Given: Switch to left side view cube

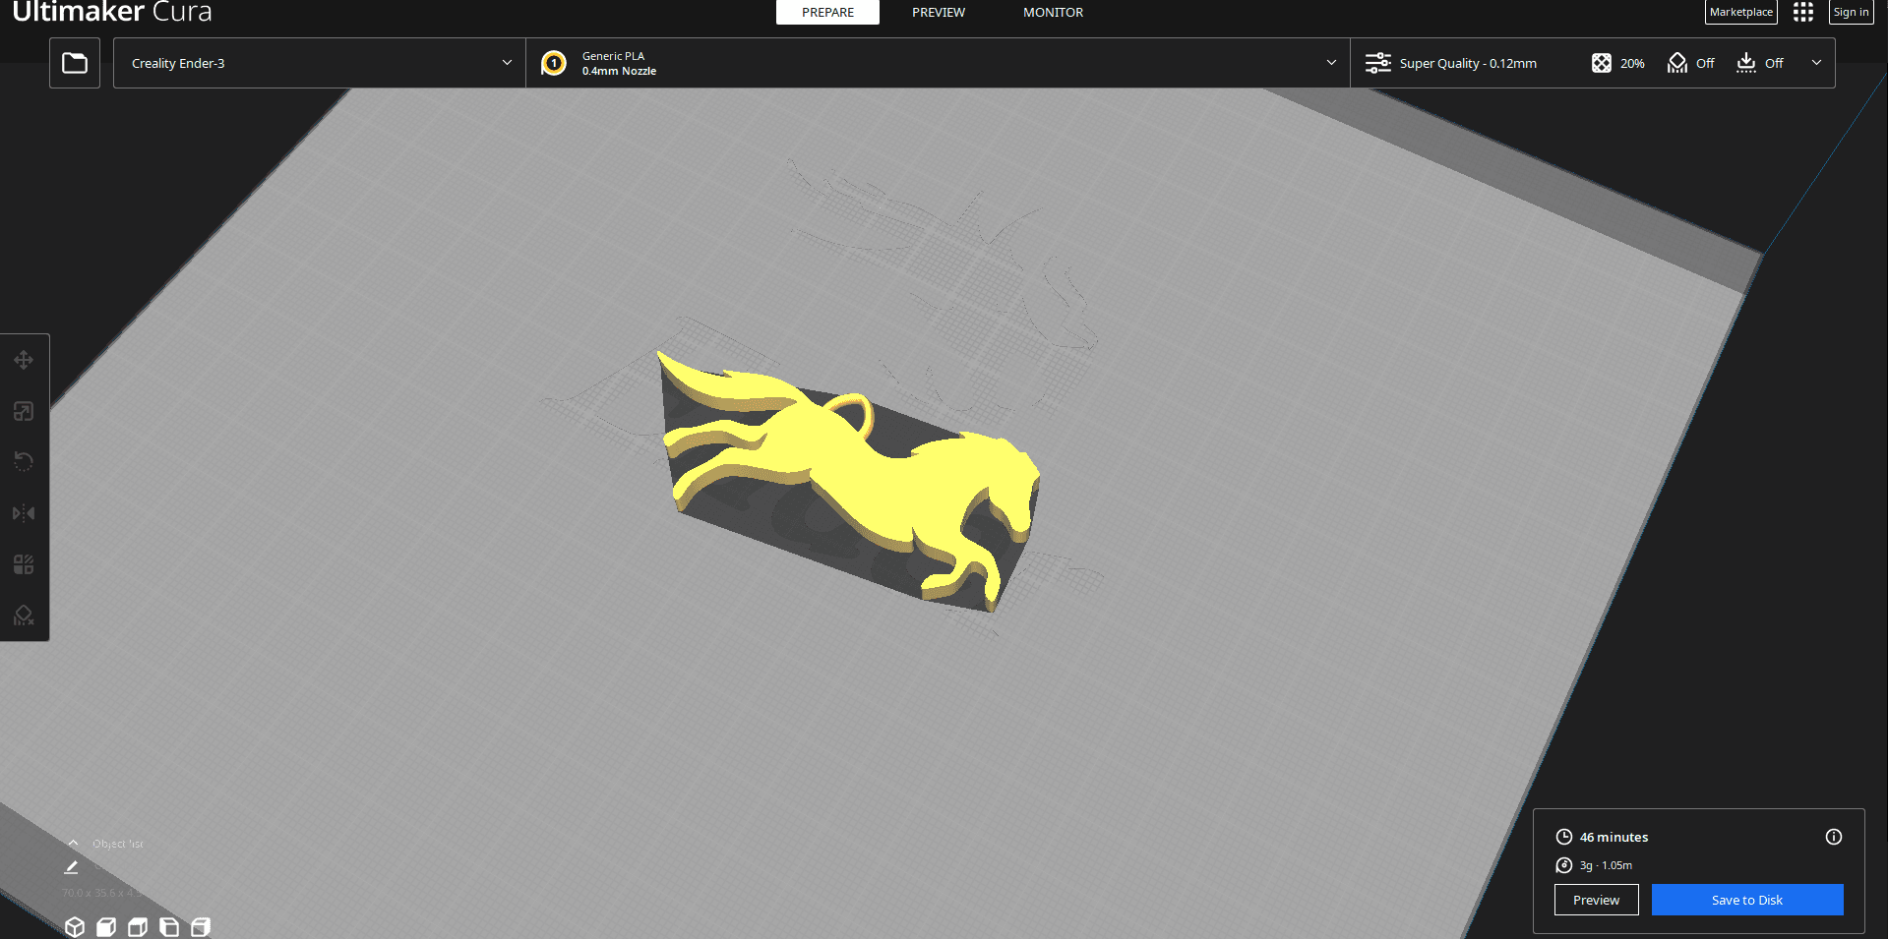Looking at the screenshot, I should (169, 926).
